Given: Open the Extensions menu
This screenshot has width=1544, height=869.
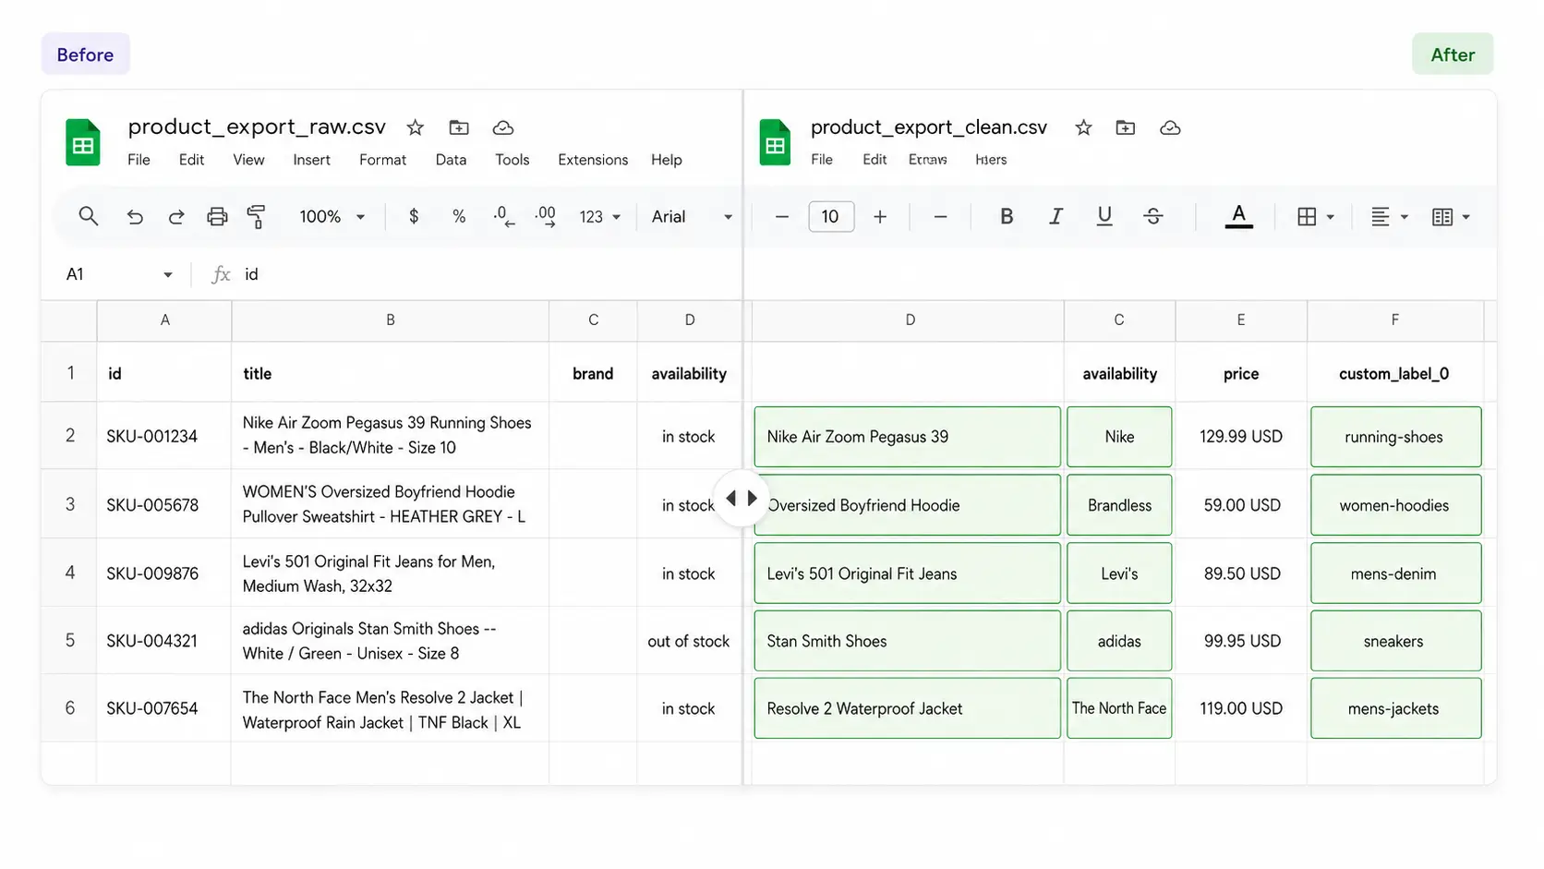Looking at the screenshot, I should point(593,160).
